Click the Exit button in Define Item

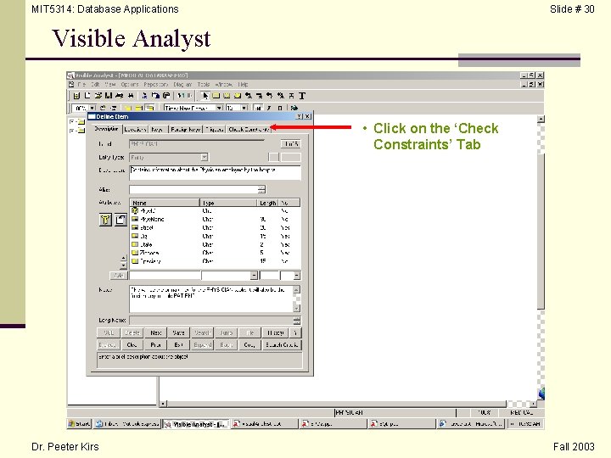click(178, 345)
